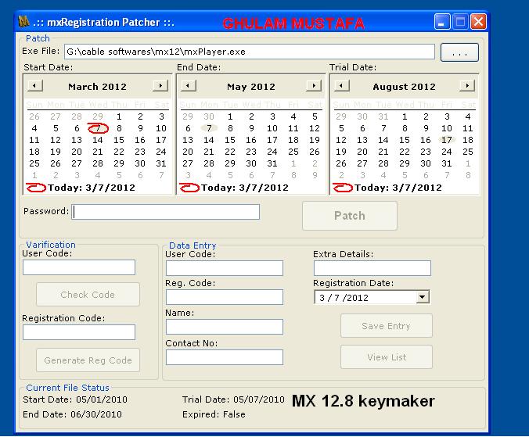Browse for exe file with '...' button
The width and height of the screenshot is (529, 437).
click(459, 52)
